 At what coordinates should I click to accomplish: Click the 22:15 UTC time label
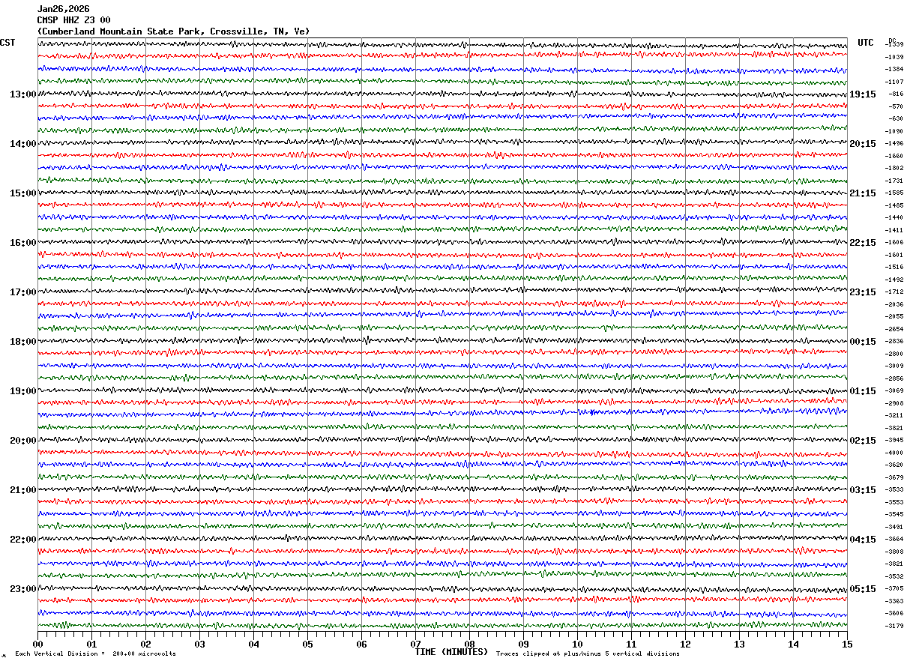(863, 243)
